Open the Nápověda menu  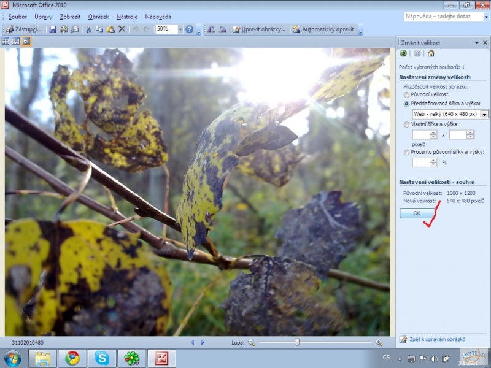pos(158,17)
